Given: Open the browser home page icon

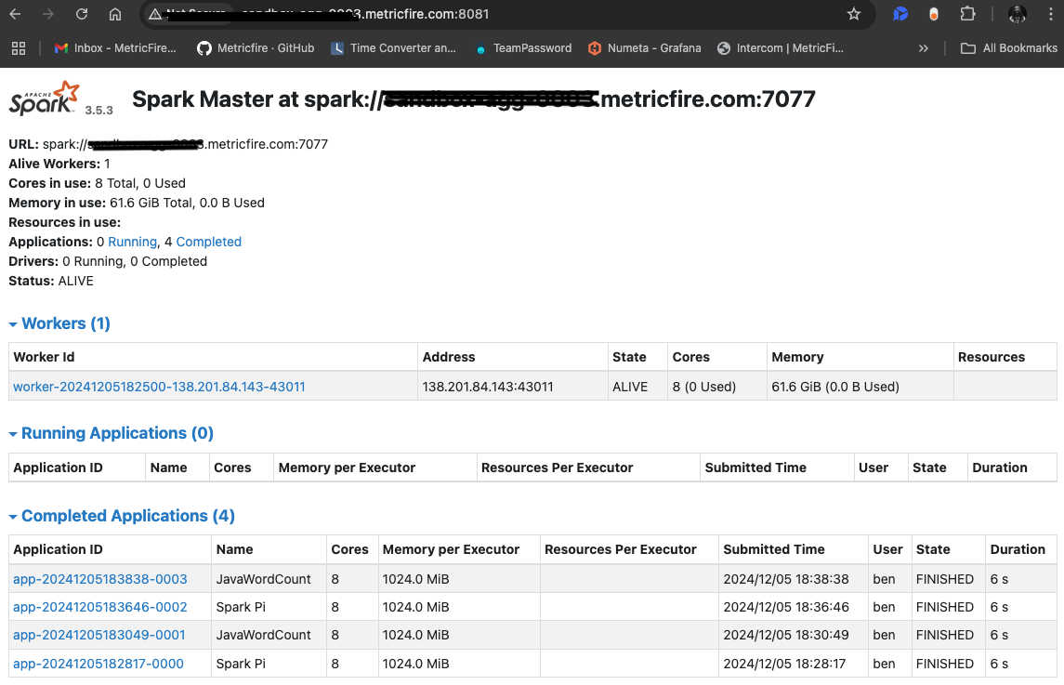Looking at the screenshot, I should (115, 14).
